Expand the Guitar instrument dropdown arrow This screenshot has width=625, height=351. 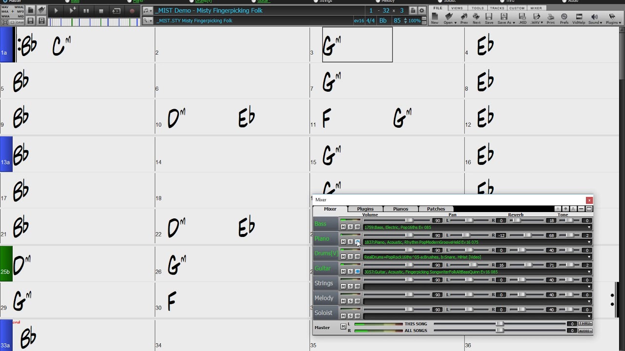589,272
